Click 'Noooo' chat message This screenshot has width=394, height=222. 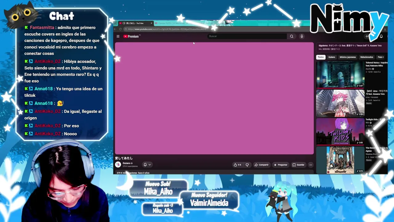70,134
